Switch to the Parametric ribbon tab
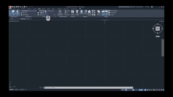 click(29, 9)
